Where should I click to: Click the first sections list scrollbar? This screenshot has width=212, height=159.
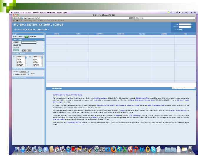pyautogui.click(x=26, y=61)
